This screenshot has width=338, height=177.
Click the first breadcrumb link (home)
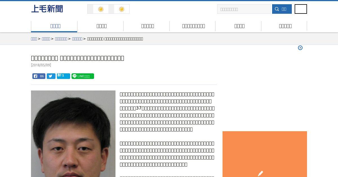click(x=34, y=39)
